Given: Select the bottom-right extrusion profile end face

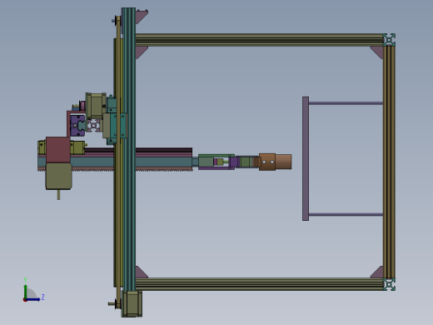Looking at the screenshot, I should pos(389,284).
